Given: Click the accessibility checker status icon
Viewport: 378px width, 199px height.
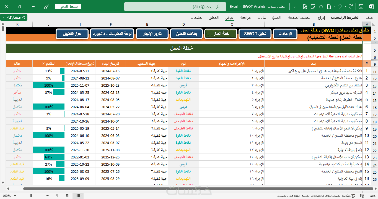Looking at the screenshot, I should [x=353, y=196].
